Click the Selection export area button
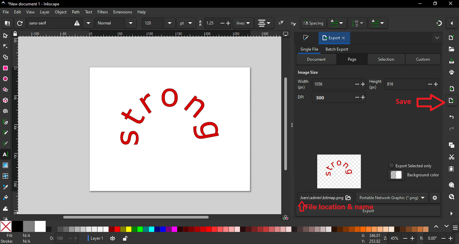459x244 pixels. [386, 59]
